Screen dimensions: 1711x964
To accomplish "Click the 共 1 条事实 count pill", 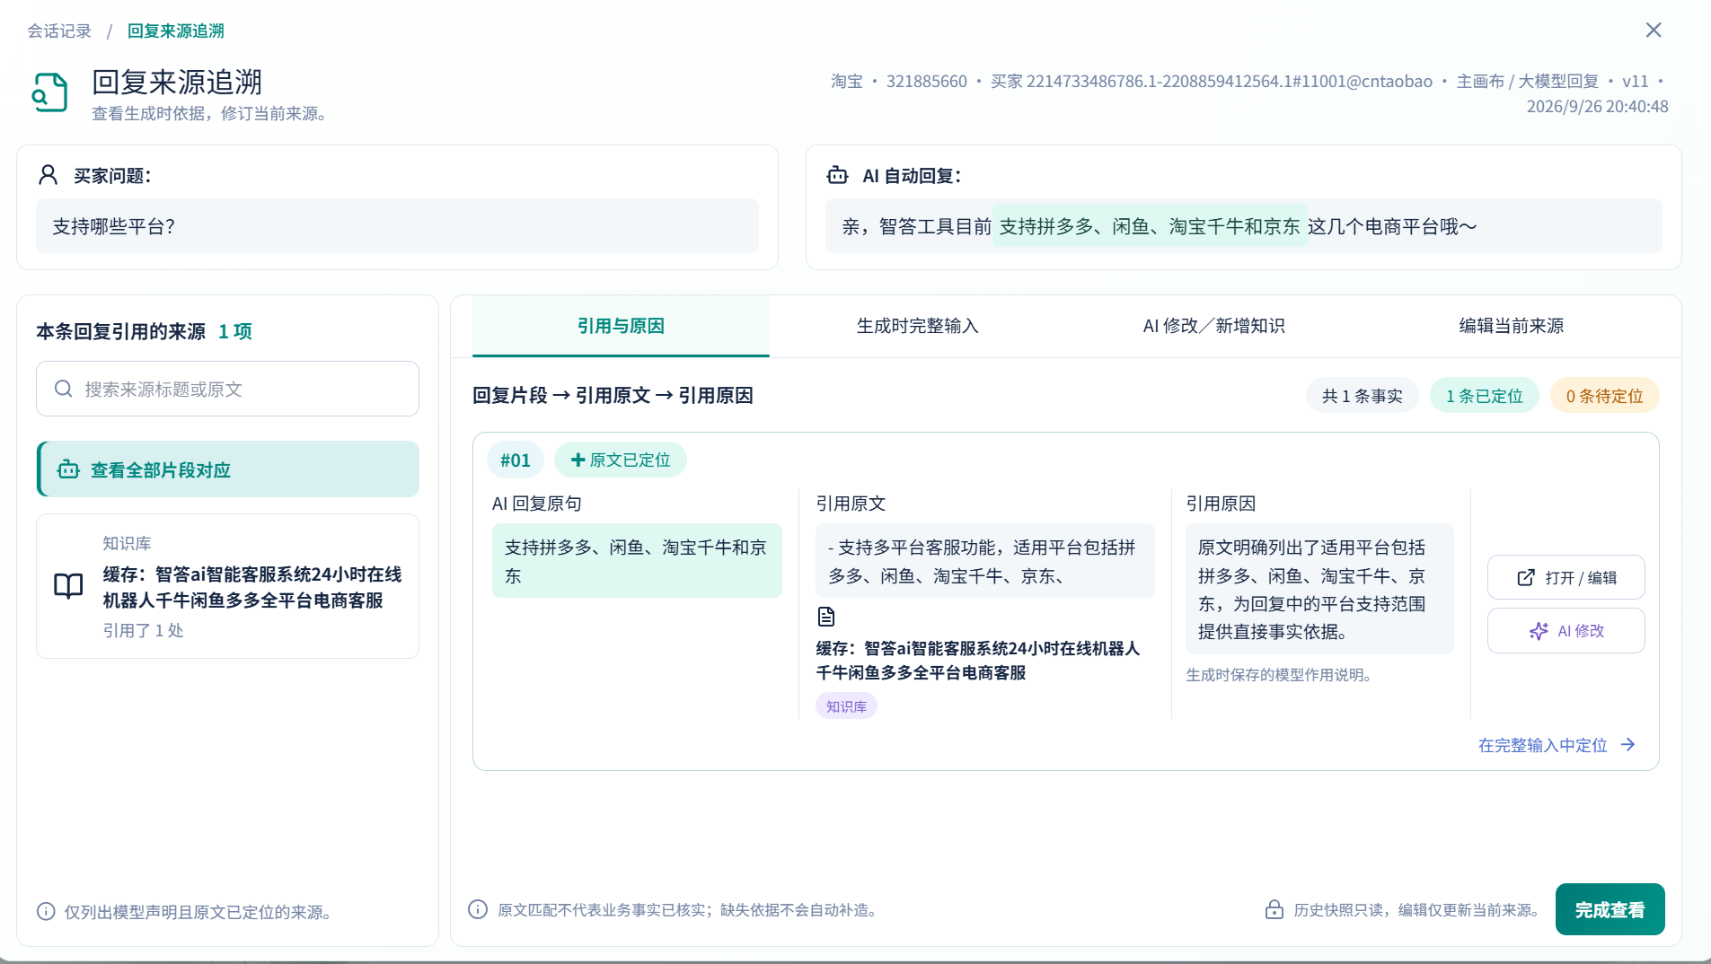I will pos(1362,396).
